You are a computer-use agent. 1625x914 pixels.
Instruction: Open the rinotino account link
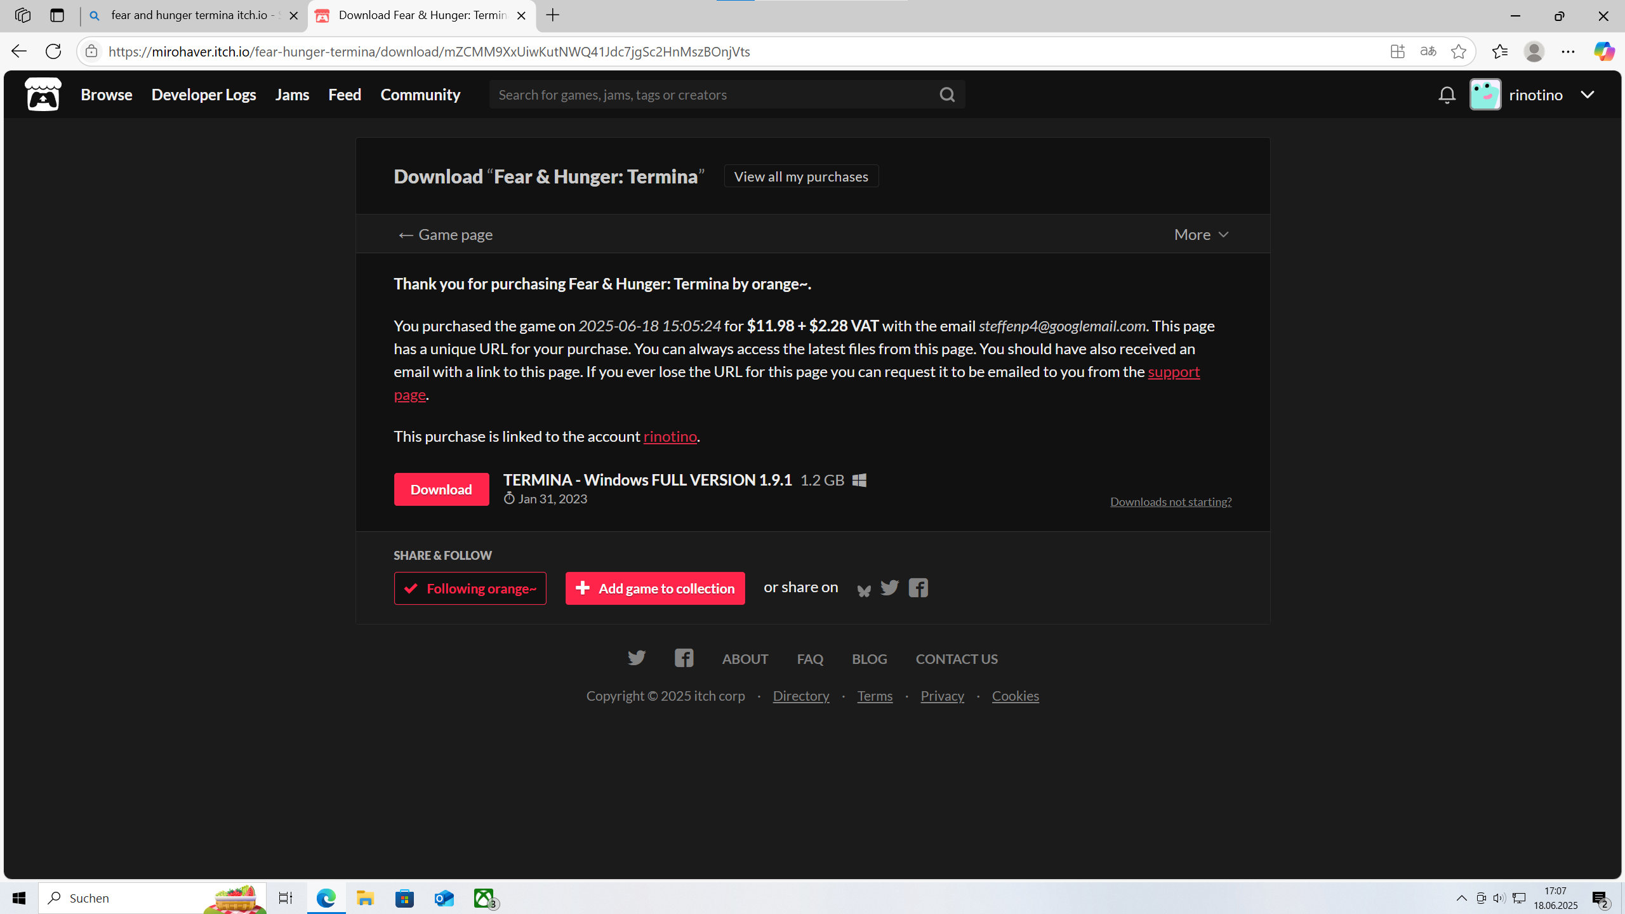point(670,436)
